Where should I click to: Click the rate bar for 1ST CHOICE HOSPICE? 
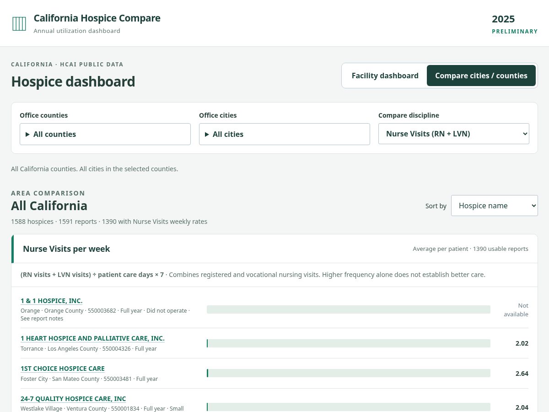tap(349, 373)
